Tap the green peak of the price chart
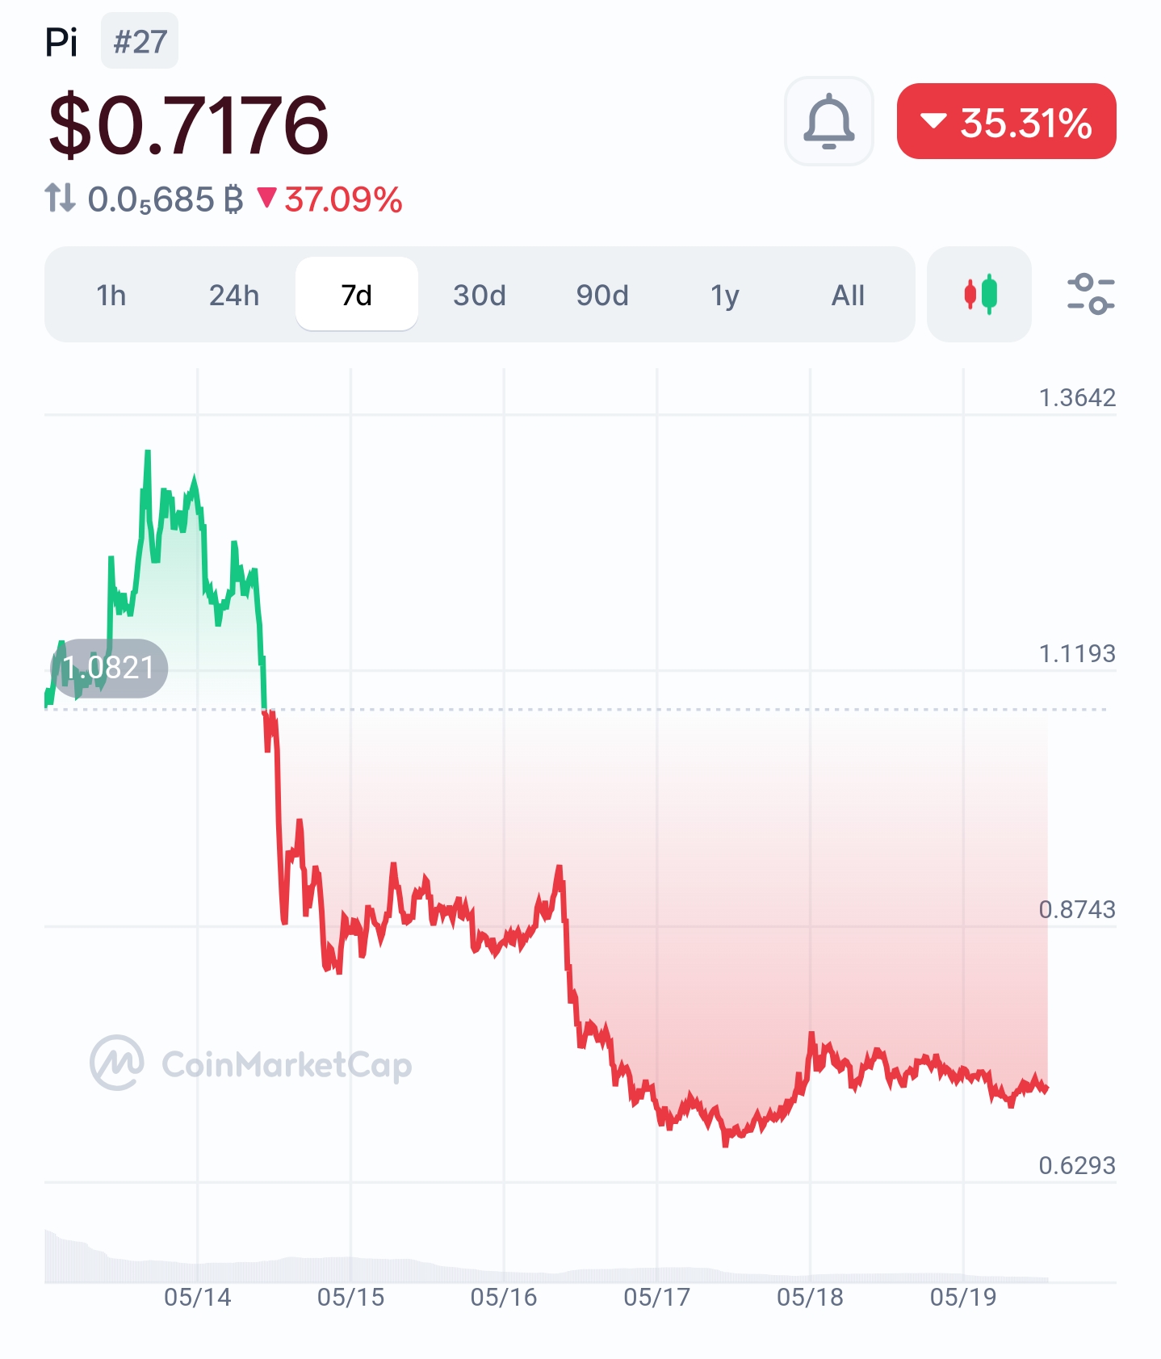 click(148, 454)
